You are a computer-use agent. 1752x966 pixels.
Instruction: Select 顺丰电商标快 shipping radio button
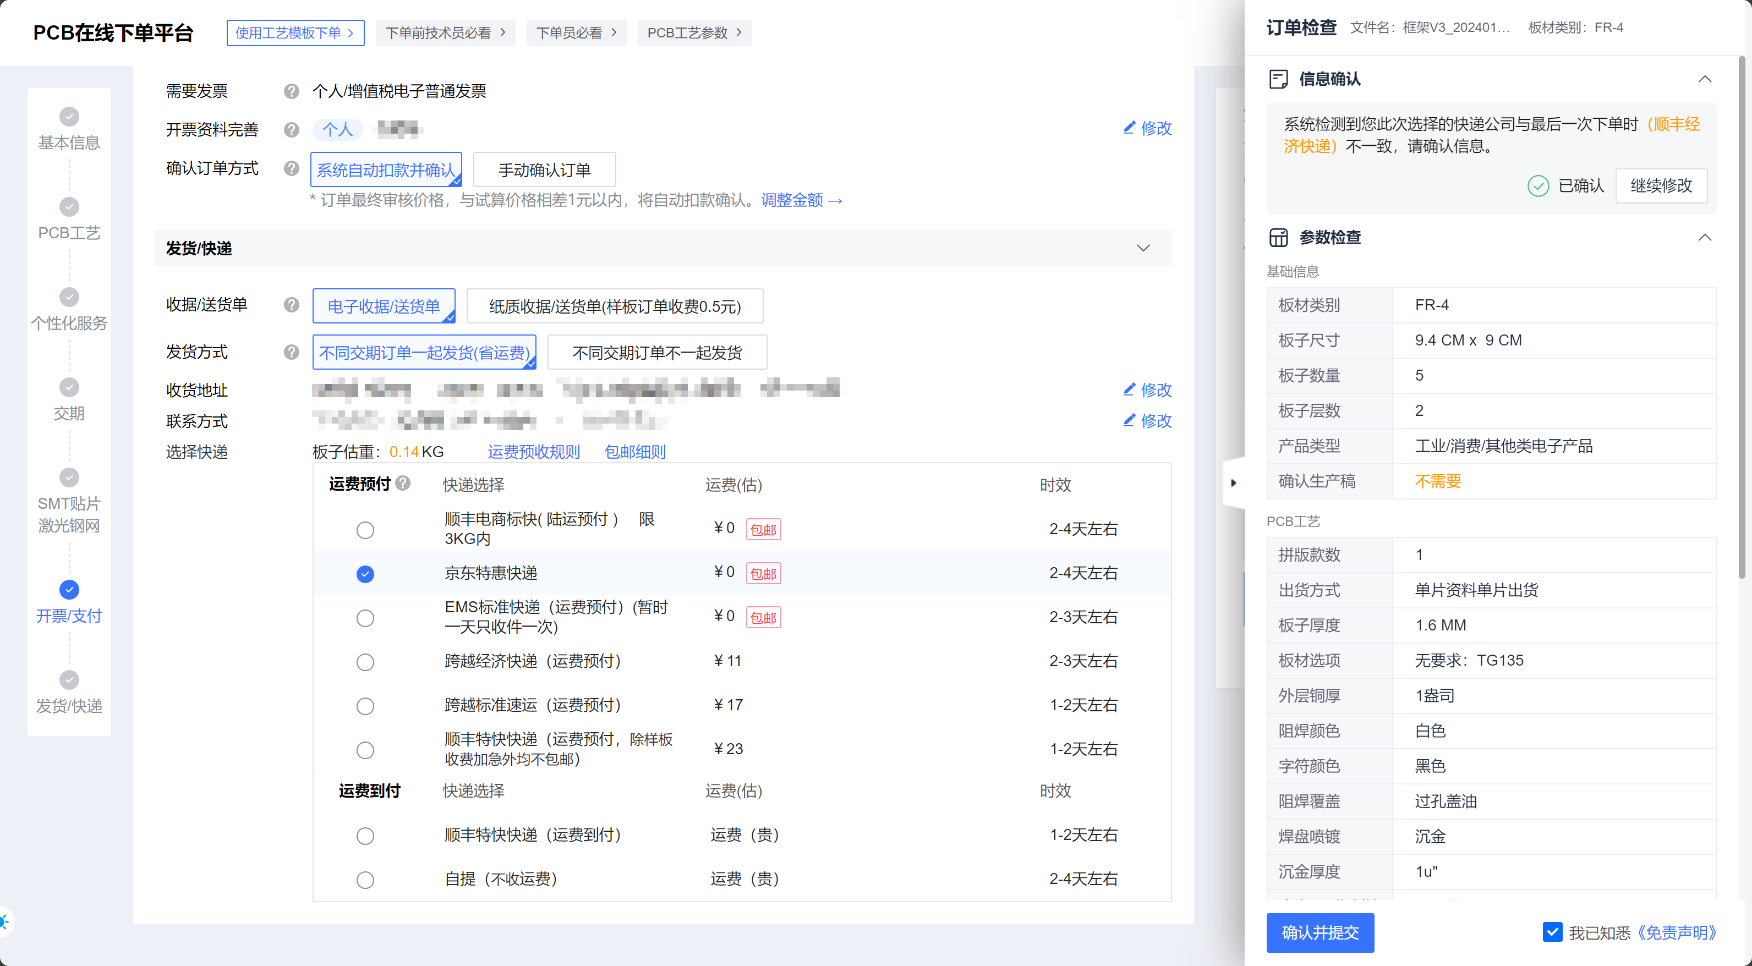(365, 530)
